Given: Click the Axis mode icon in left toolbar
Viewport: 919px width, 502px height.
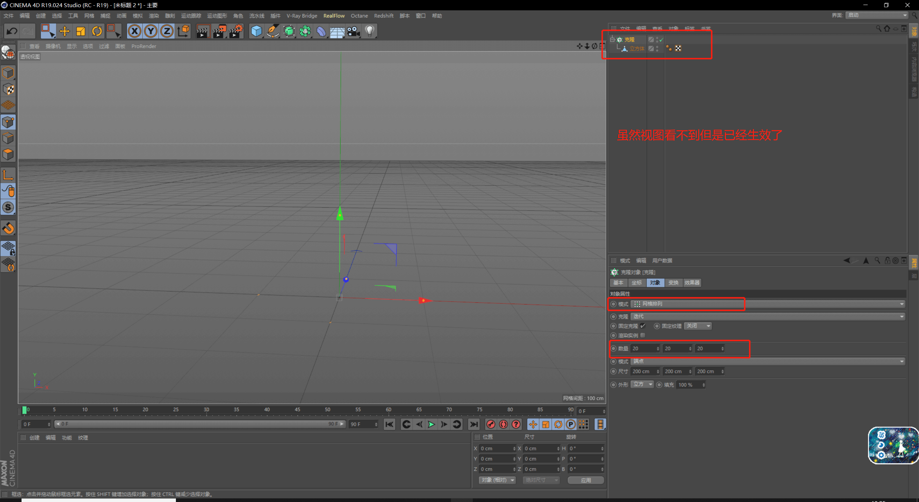Looking at the screenshot, I should (x=8, y=175).
